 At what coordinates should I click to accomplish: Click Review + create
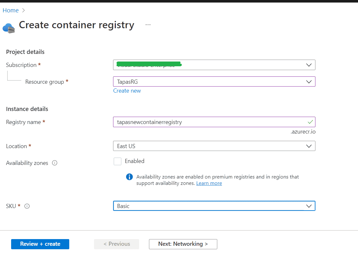coord(40,244)
